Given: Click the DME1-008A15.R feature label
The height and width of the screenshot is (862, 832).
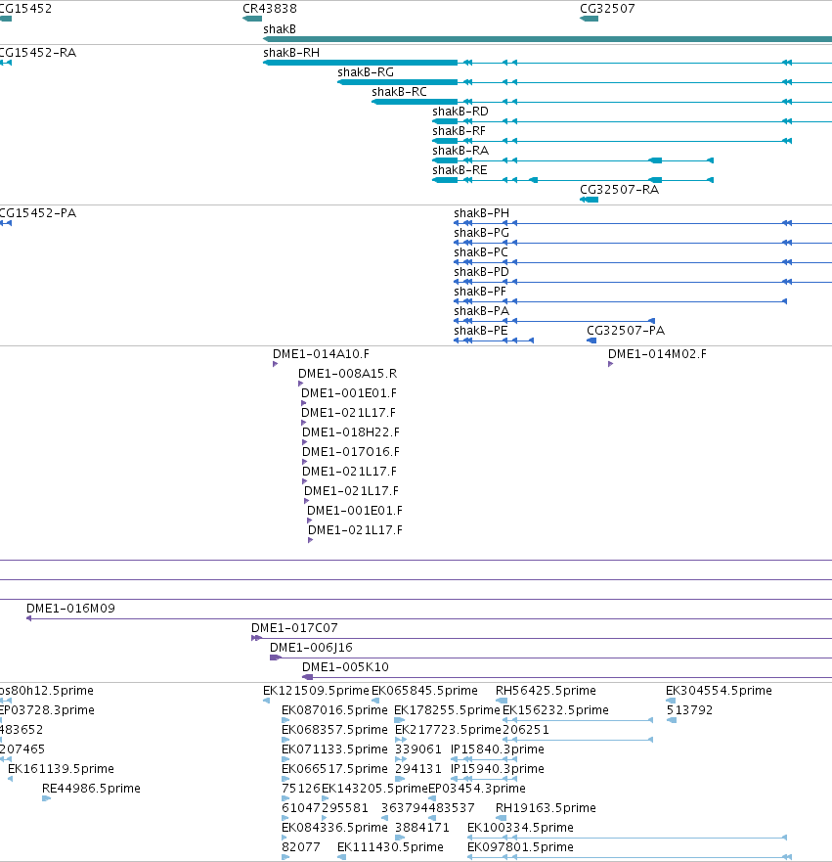Looking at the screenshot, I should [x=348, y=374].
